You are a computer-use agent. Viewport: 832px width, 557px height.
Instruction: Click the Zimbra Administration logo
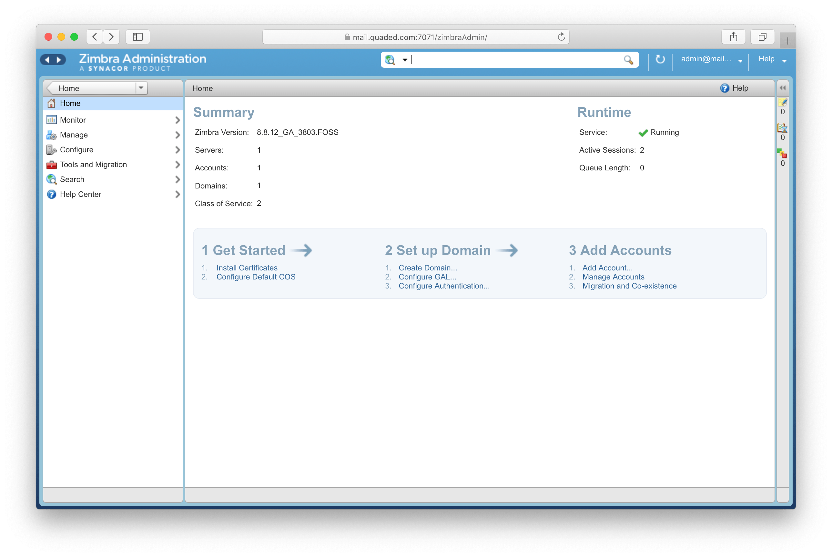click(142, 62)
